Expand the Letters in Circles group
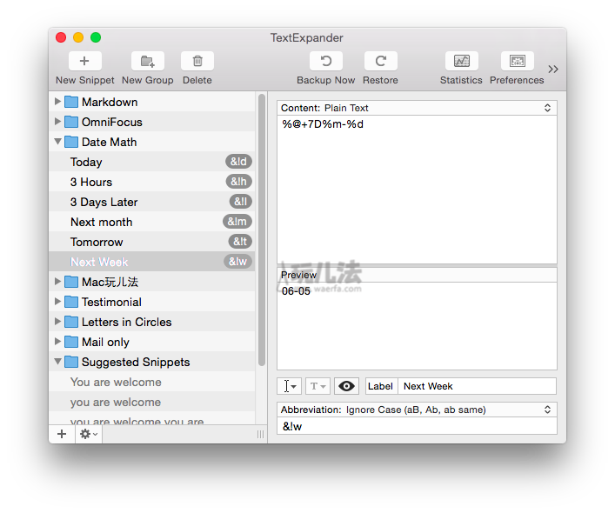 pyautogui.click(x=57, y=322)
